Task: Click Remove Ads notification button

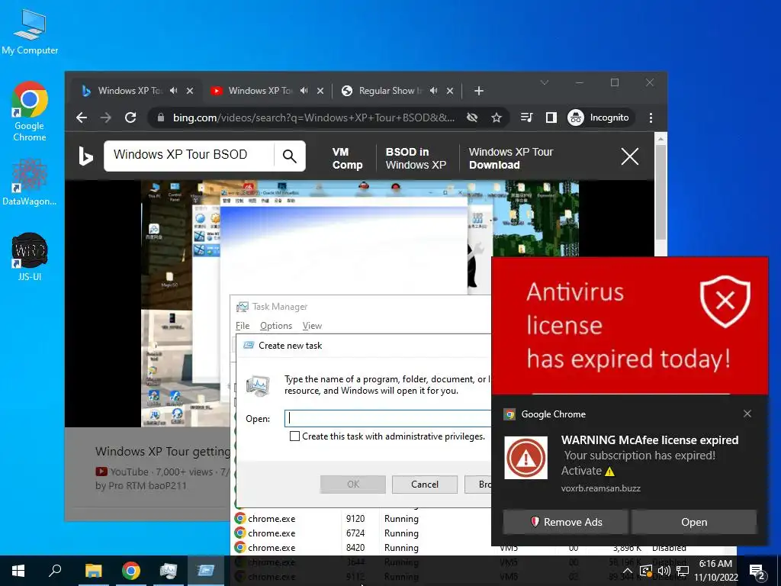Action: click(x=565, y=522)
